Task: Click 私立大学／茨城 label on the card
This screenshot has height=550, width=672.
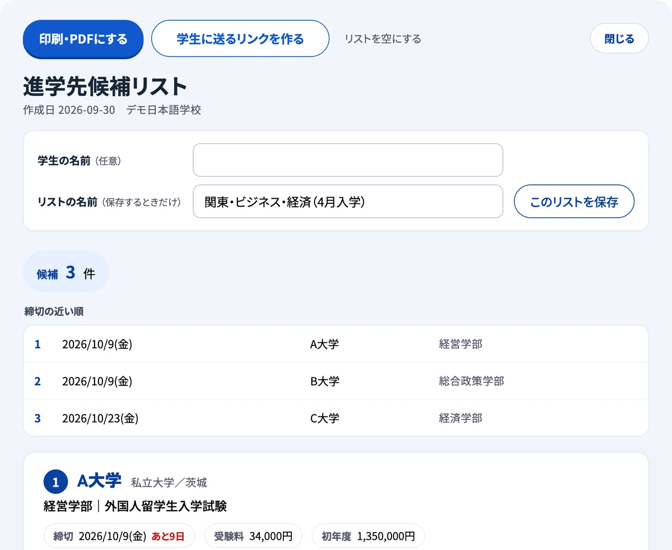Action: pyautogui.click(x=169, y=483)
